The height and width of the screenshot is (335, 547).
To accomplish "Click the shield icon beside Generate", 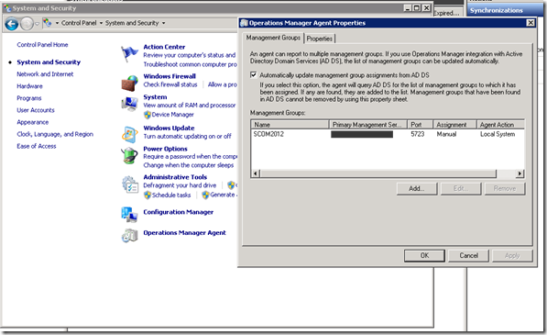I will tap(205, 195).
